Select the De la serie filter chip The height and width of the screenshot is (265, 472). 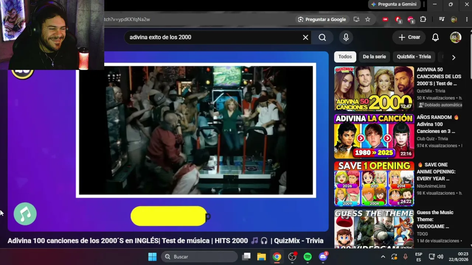coord(374,57)
